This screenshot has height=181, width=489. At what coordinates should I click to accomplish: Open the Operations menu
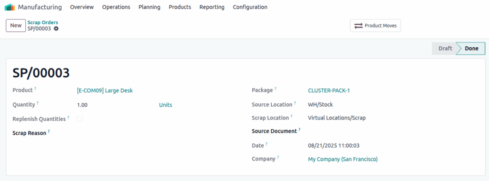[117, 7]
